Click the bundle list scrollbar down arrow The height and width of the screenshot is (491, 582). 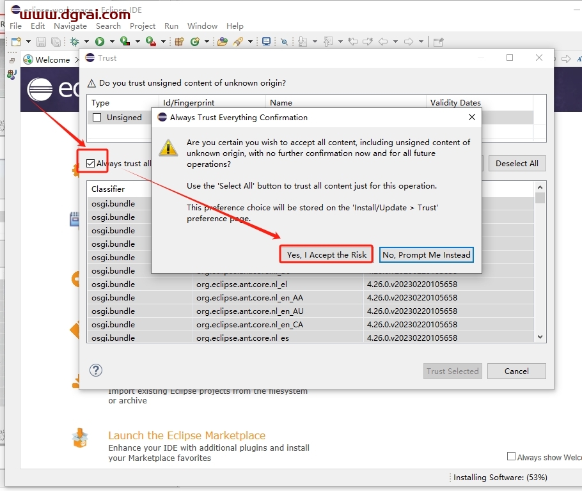coord(540,337)
